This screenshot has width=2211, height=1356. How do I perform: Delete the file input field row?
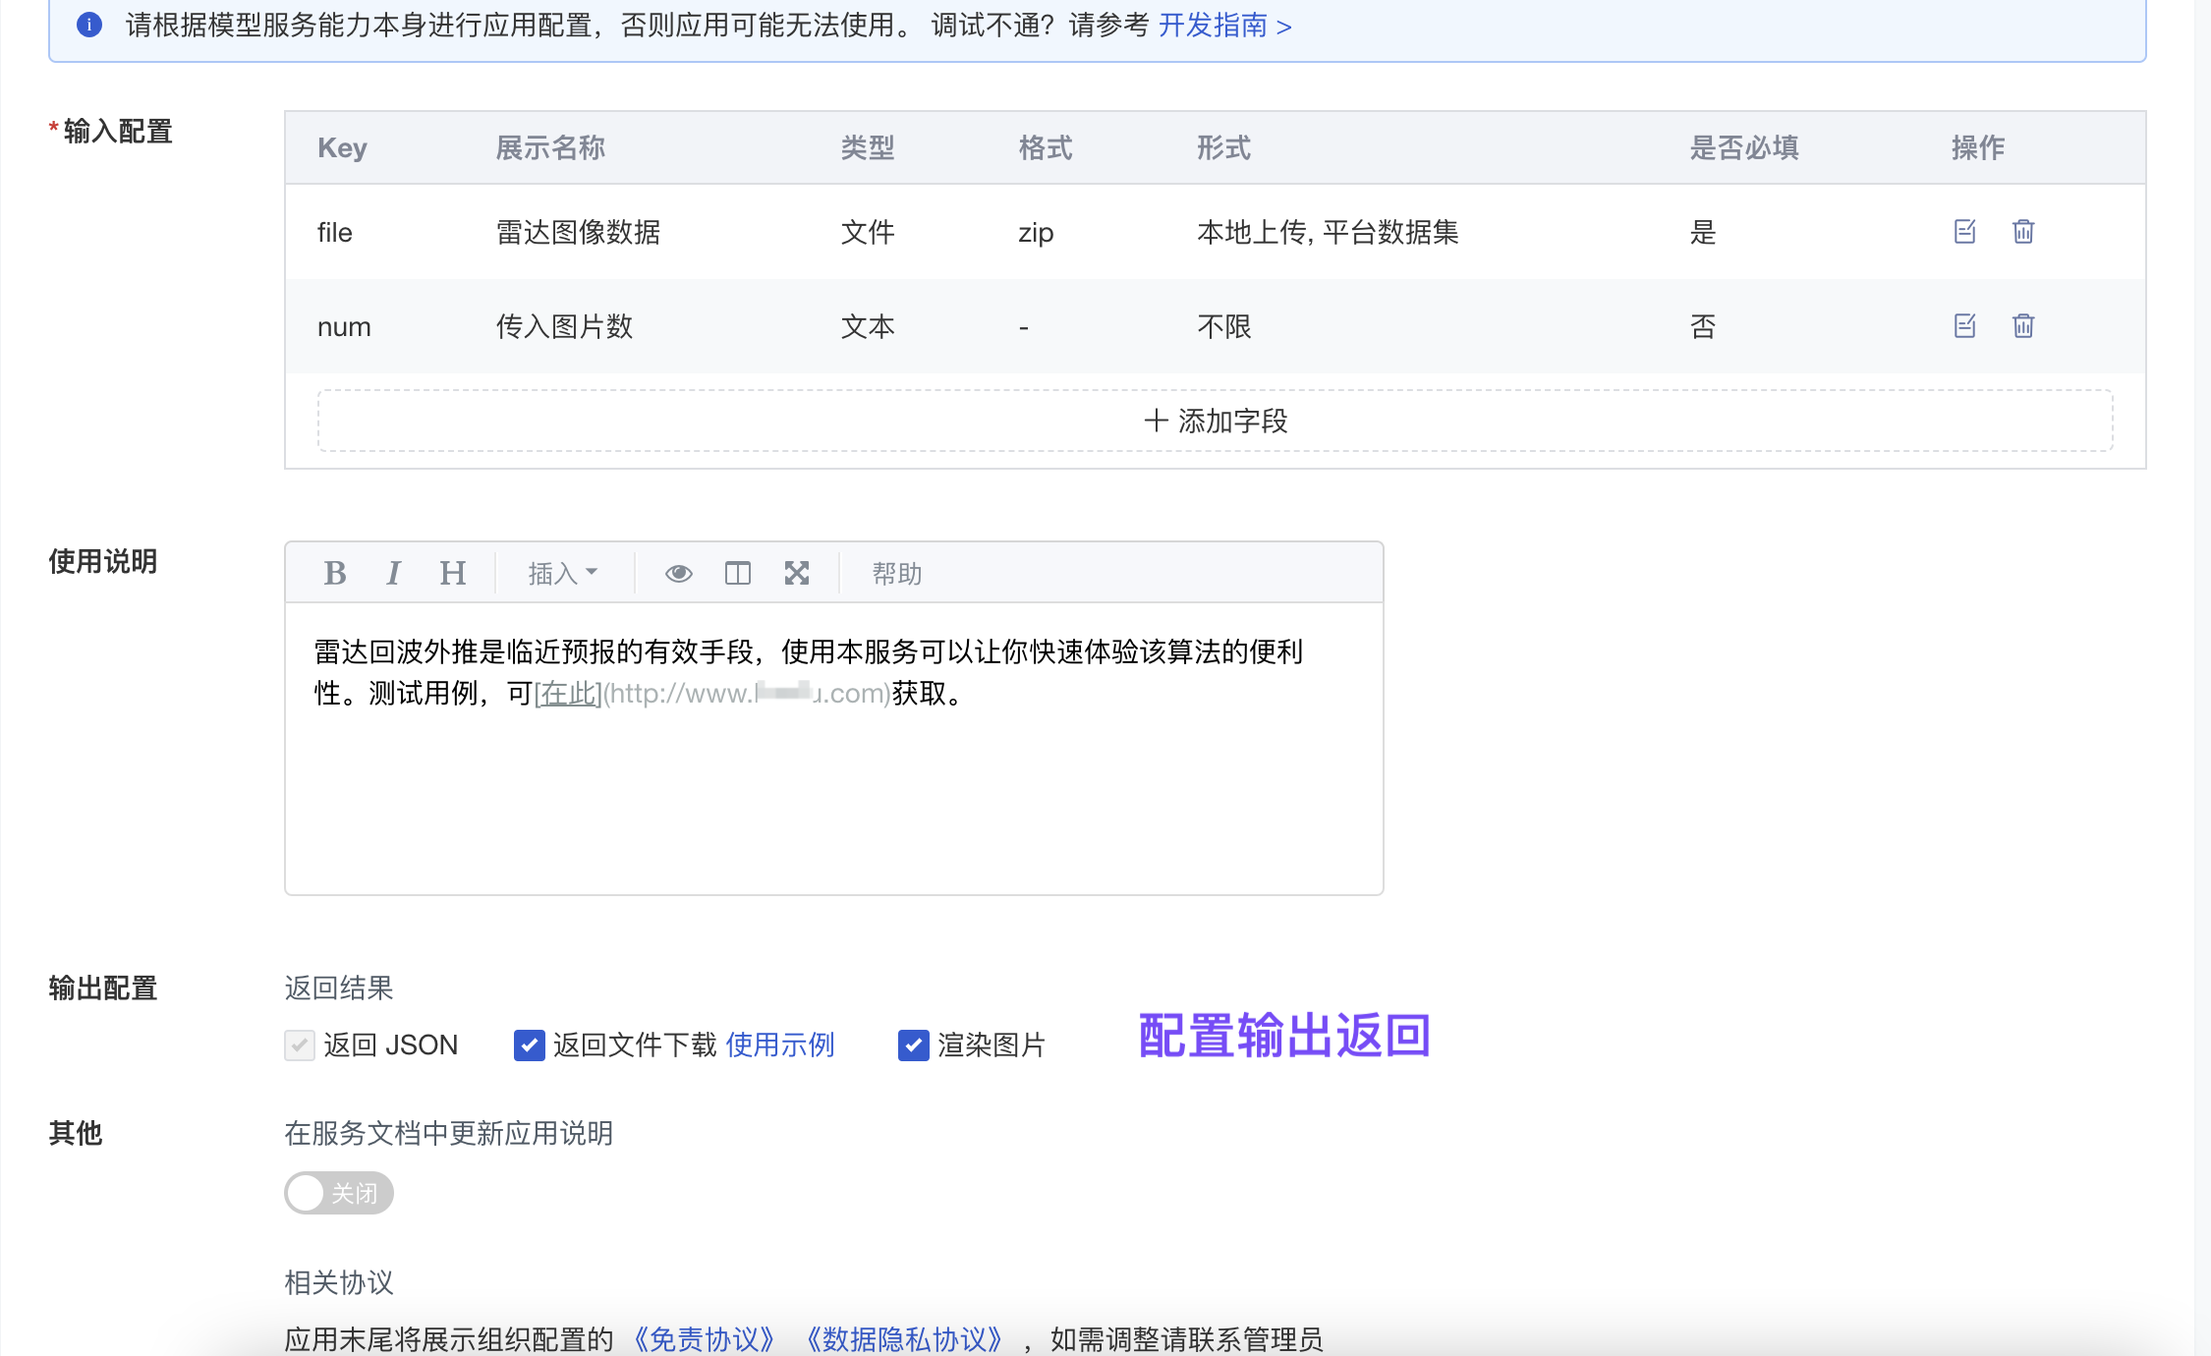(2022, 232)
